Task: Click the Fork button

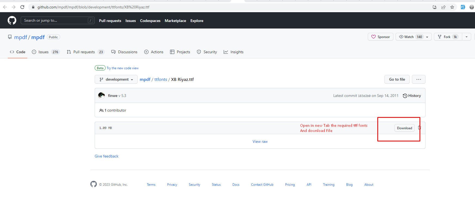Action: point(448,37)
